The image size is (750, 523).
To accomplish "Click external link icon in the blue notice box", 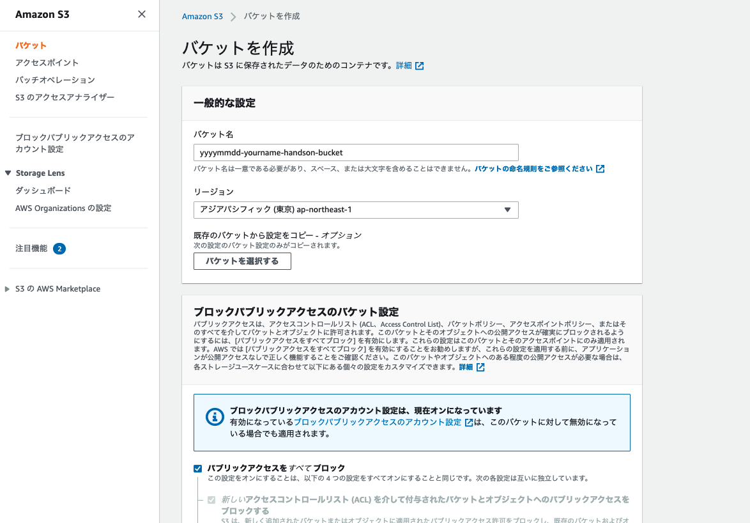I will [469, 422].
